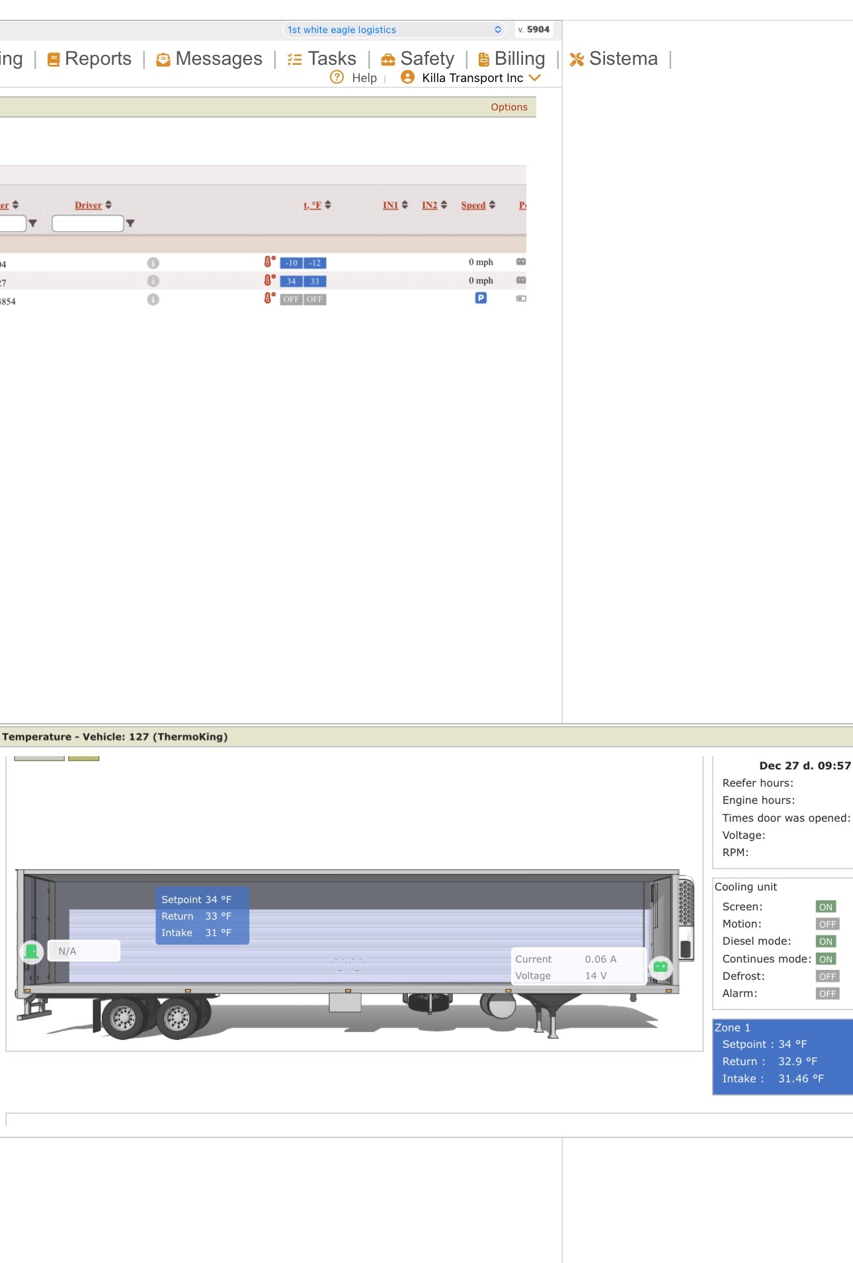Open the Help link
This screenshot has height=1263, width=853.
364,78
